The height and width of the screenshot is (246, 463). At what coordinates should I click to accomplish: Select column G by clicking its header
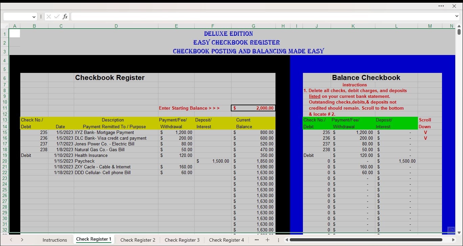click(253, 26)
